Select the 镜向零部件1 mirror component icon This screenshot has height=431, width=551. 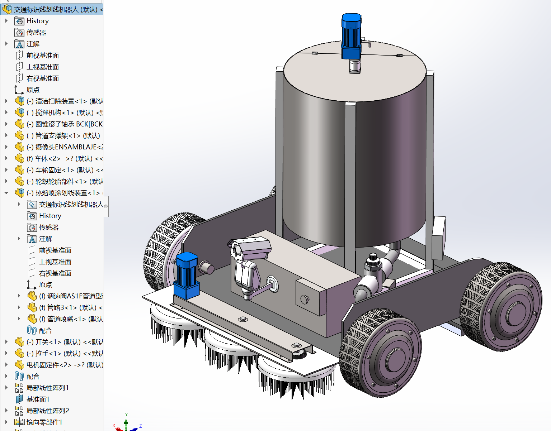[x=19, y=422]
